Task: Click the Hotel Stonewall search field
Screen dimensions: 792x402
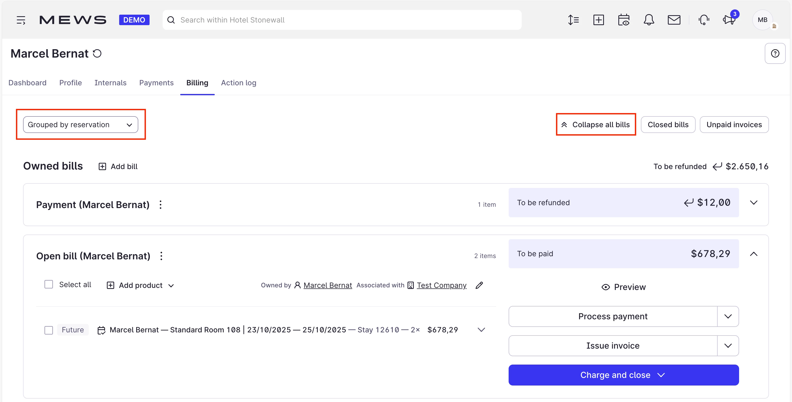Action: [x=341, y=20]
